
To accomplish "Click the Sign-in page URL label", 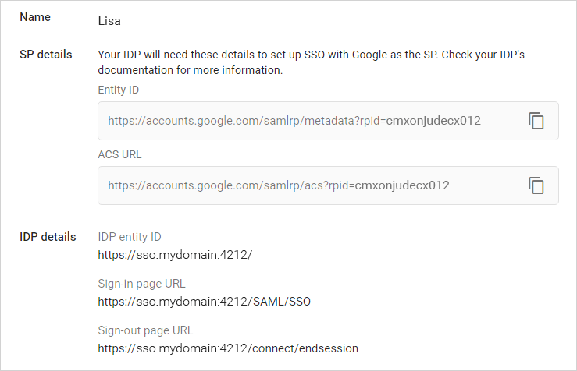I will click(x=141, y=284).
